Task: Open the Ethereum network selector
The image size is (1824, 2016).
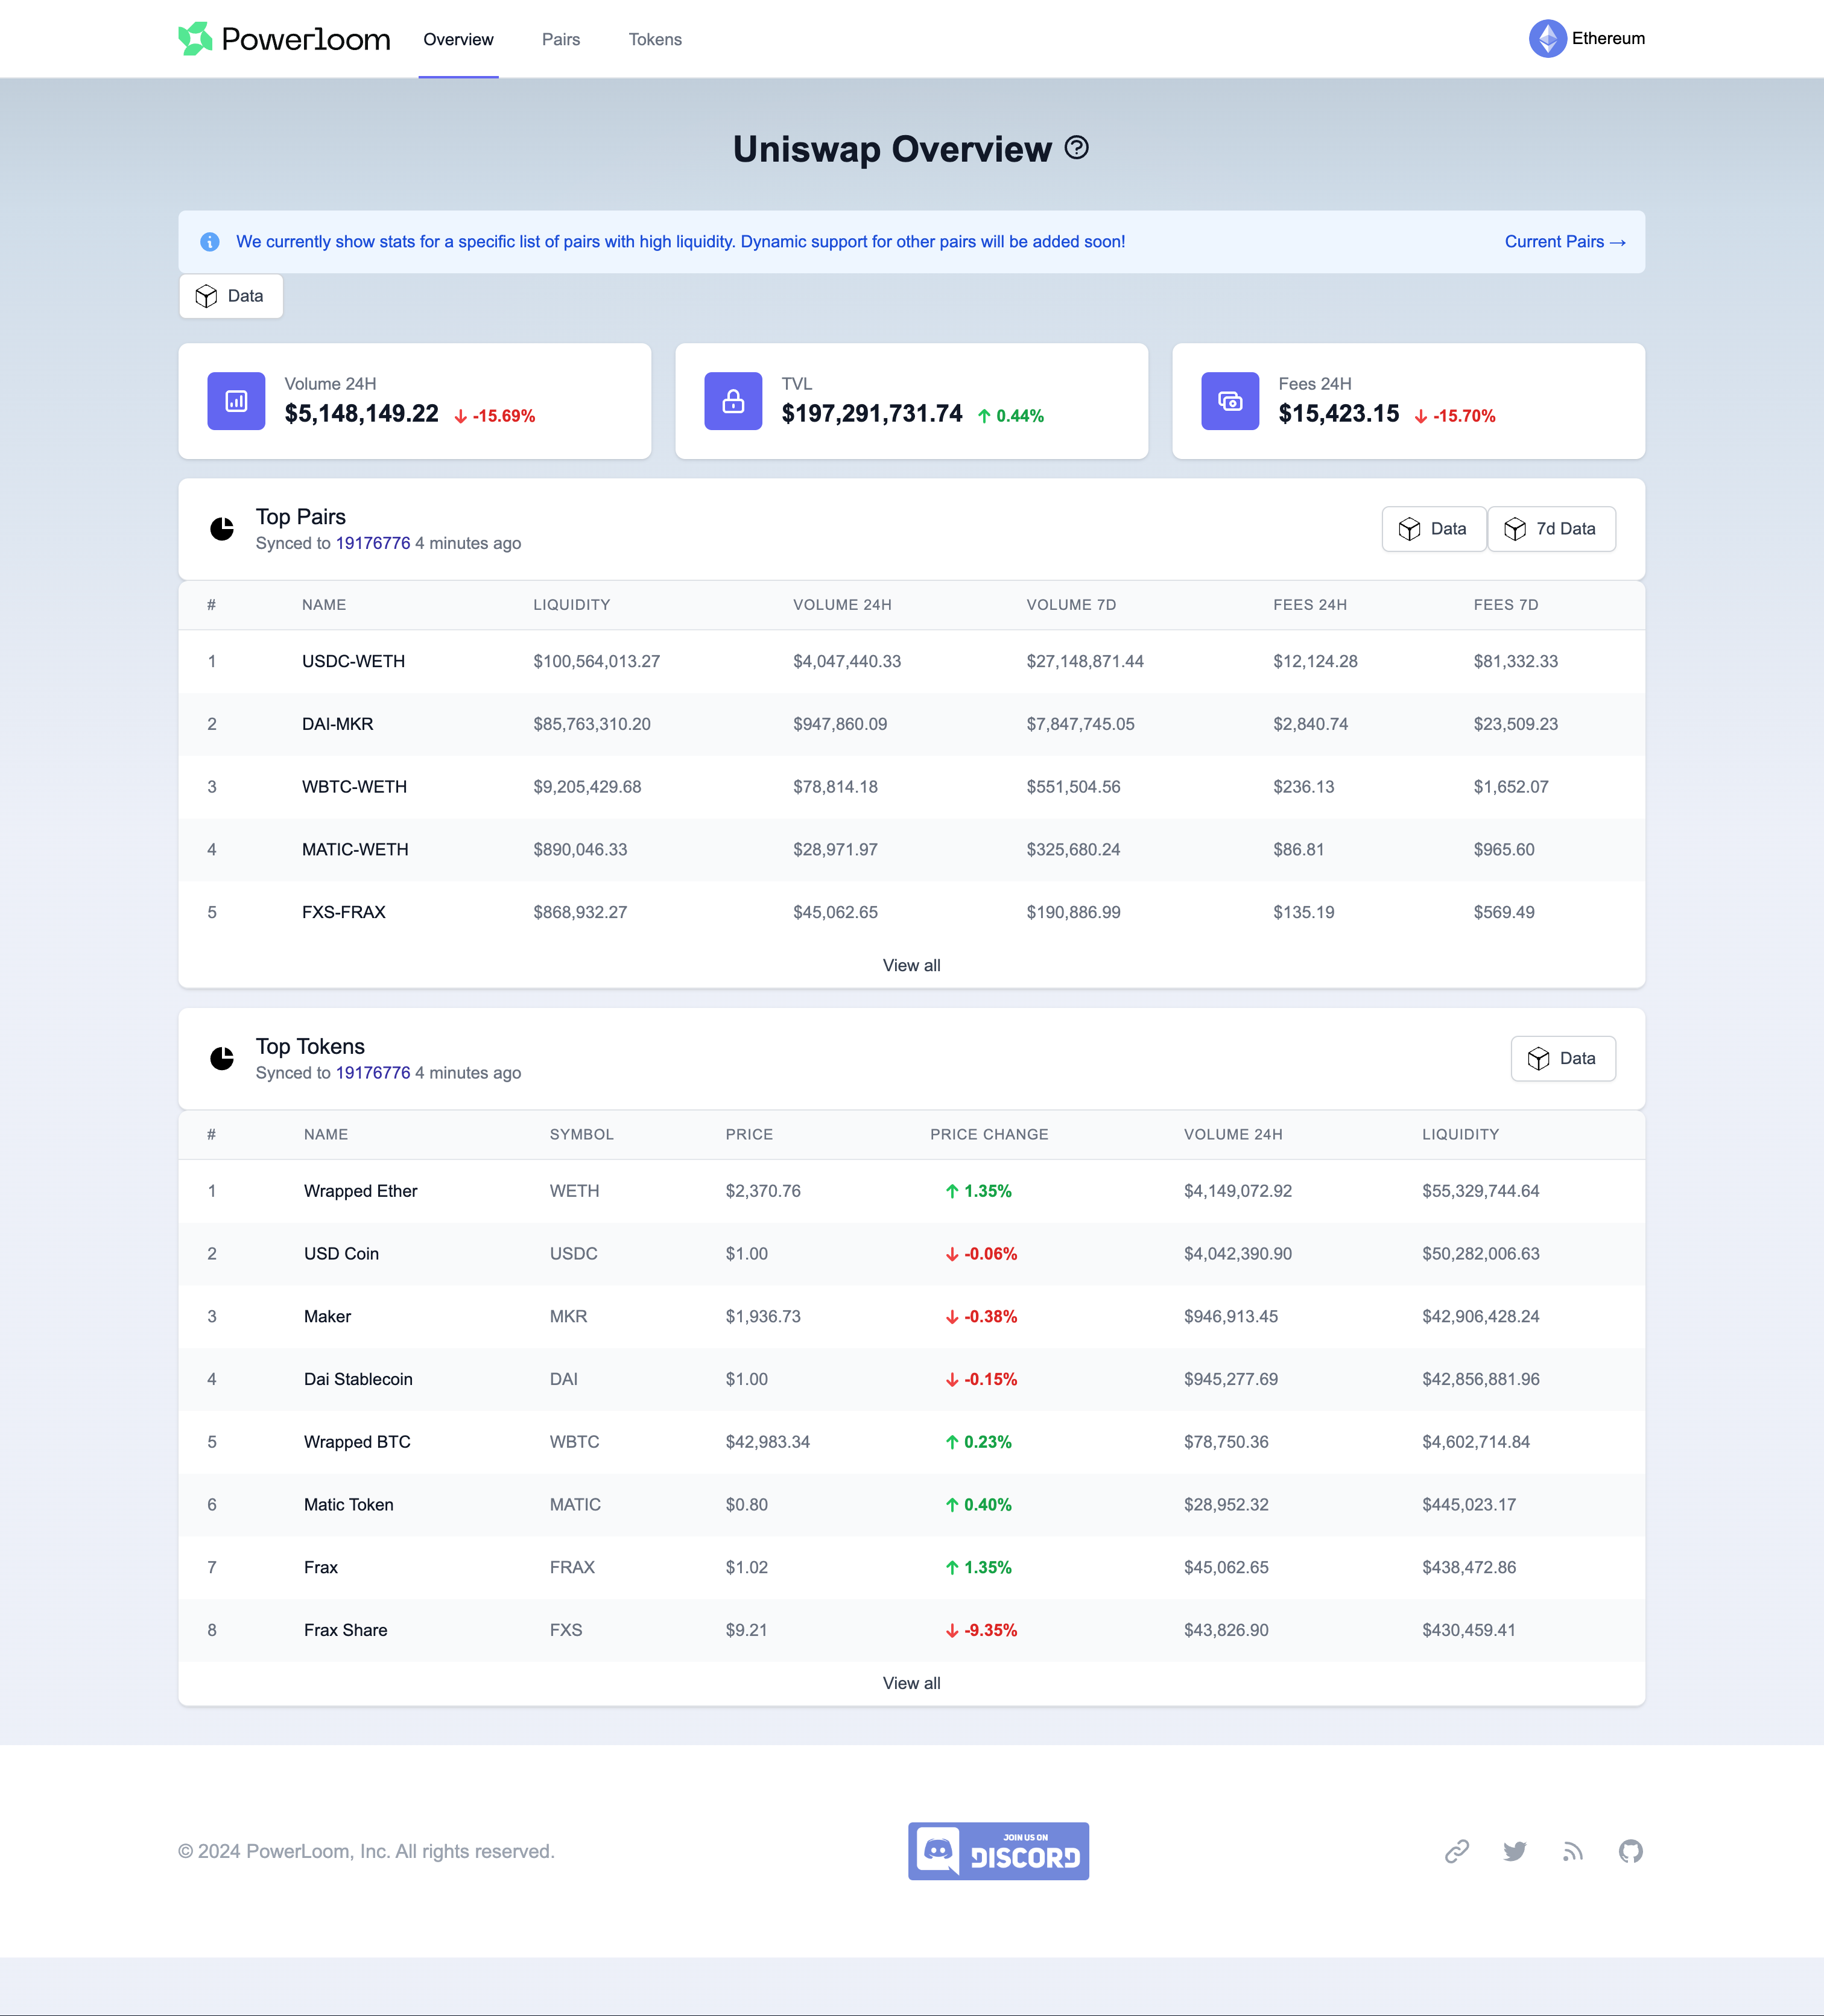Action: click(1587, 39)
